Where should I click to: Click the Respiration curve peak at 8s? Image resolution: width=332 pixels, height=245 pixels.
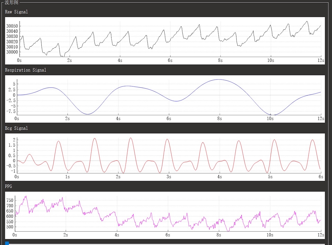(x=219, y=79)
